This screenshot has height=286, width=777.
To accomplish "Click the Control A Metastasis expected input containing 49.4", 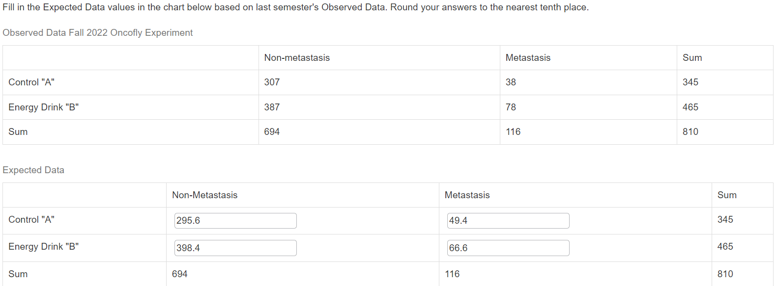I will [508, 221].
